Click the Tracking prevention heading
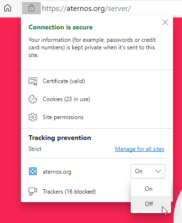 tap(60, 138)
